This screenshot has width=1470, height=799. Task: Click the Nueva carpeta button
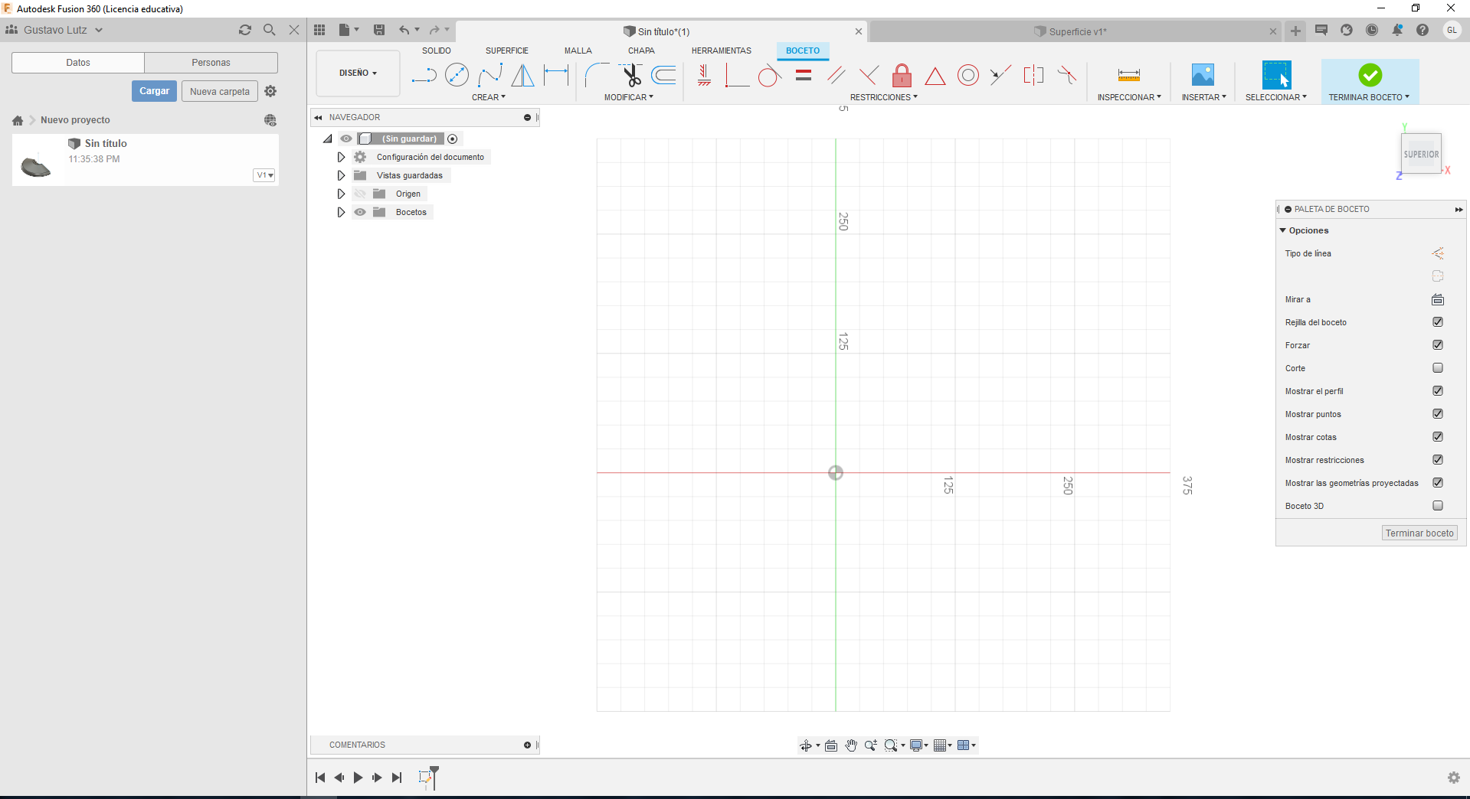(x=220, y=91)
